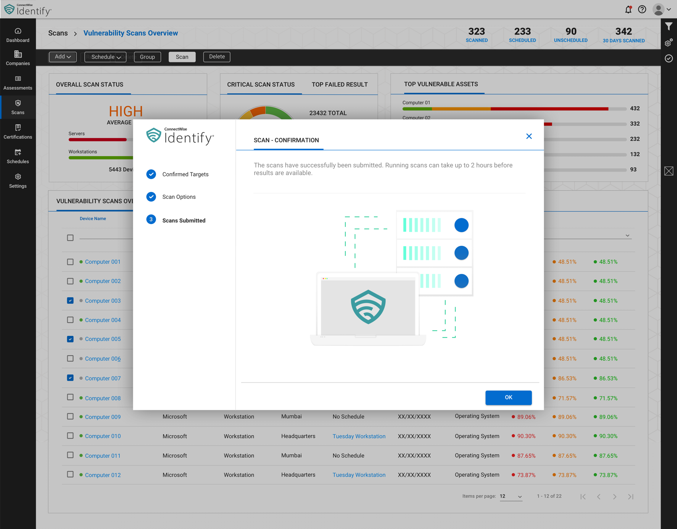
Task: Click the help question mark icon
Action: 642,9
